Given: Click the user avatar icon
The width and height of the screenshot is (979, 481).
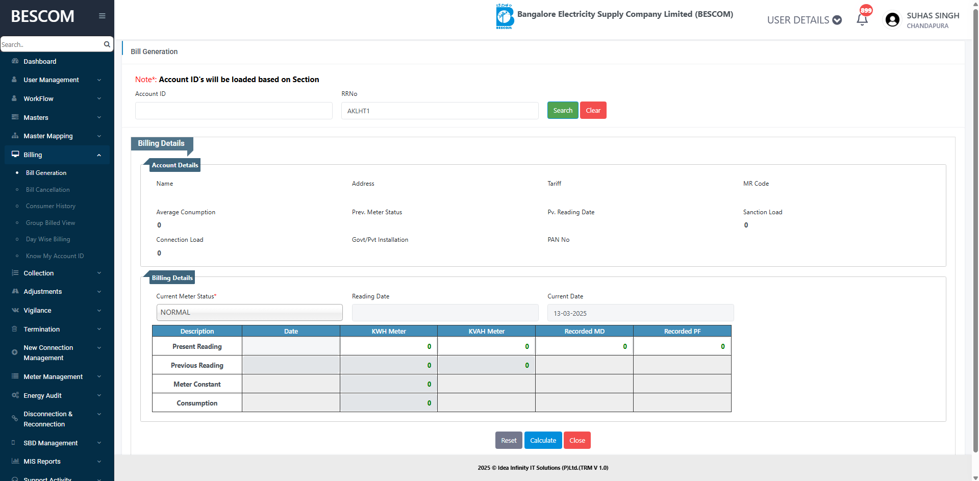Looking at the screenshot, I should coord(892,20).
